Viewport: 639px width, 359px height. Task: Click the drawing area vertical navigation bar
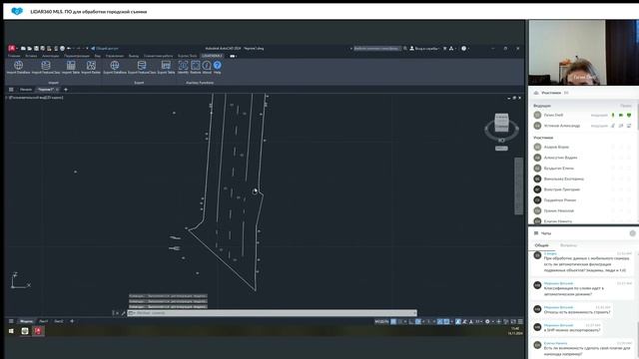518,186
